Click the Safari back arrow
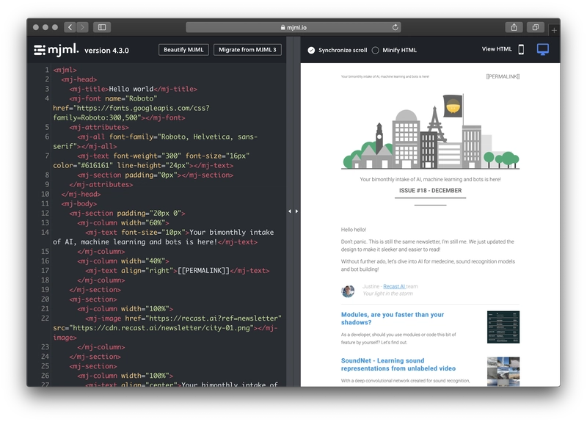 pos(70,27)
